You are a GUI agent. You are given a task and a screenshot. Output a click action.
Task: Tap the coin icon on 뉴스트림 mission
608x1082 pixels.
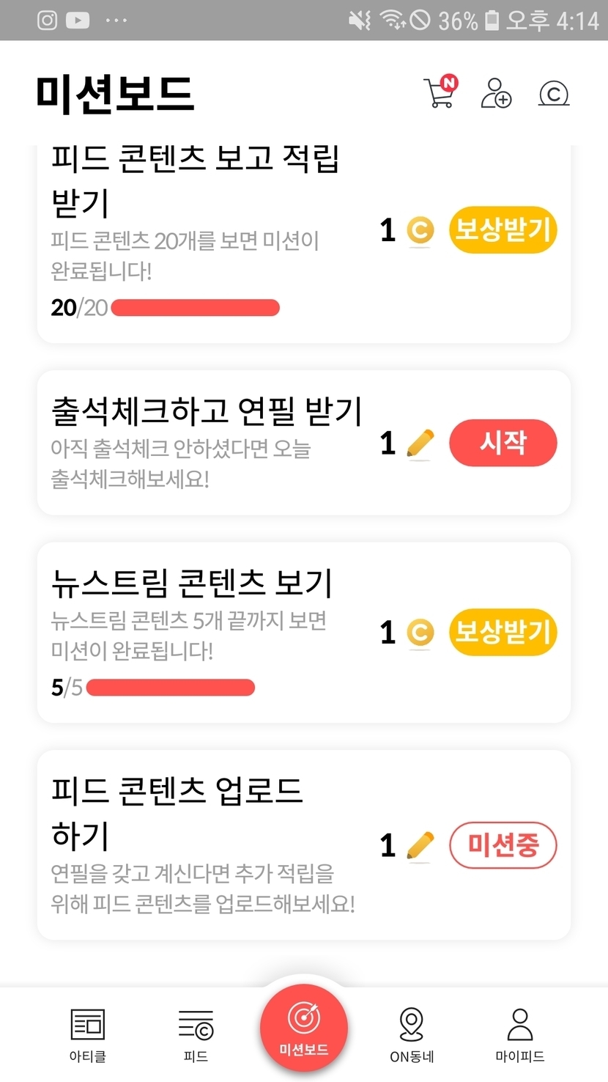click(x=420, y=633)
